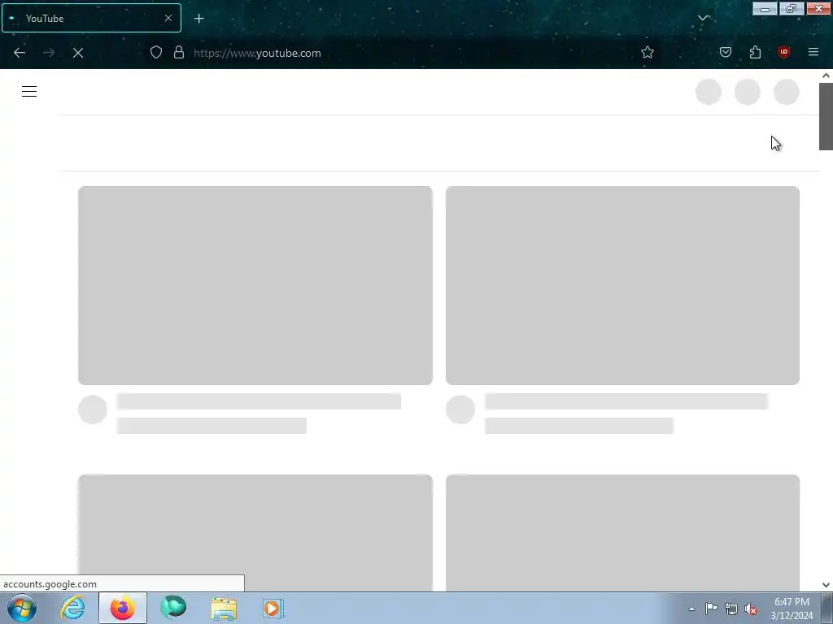Open the tracking protection shield
833x624 pixels.
pyautogui.click(x=155, y=52)
